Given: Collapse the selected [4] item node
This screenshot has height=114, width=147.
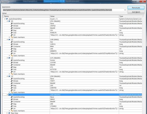Looking at the screenshot, I should (x=7, y=95).
